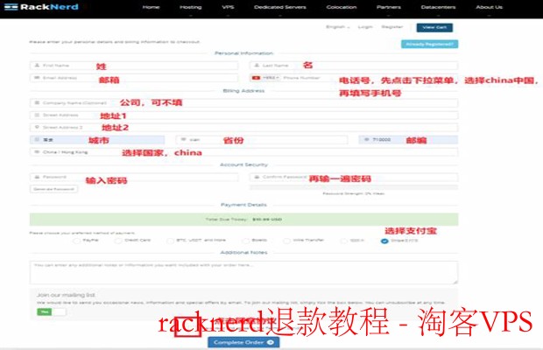The width and height of the screenshot is (543, 350).
Task: Click the Postcode field showing 710000
Action: tap(408, 140)
